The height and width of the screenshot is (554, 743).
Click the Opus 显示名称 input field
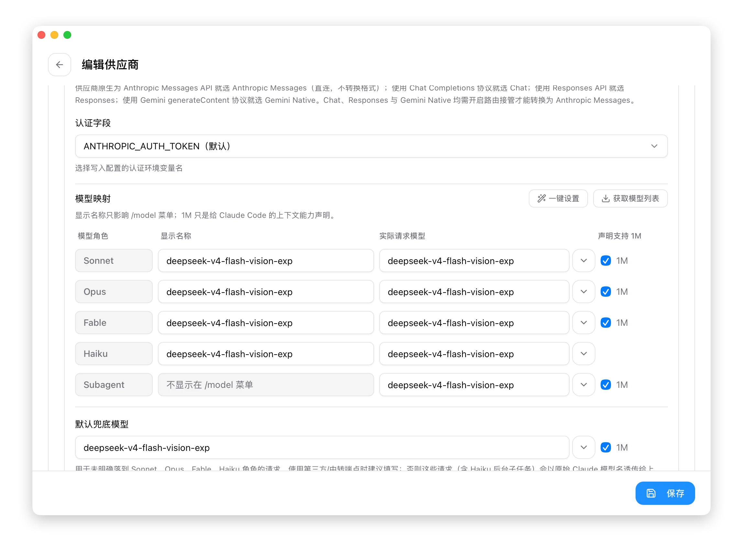click(x=266, y=292)
